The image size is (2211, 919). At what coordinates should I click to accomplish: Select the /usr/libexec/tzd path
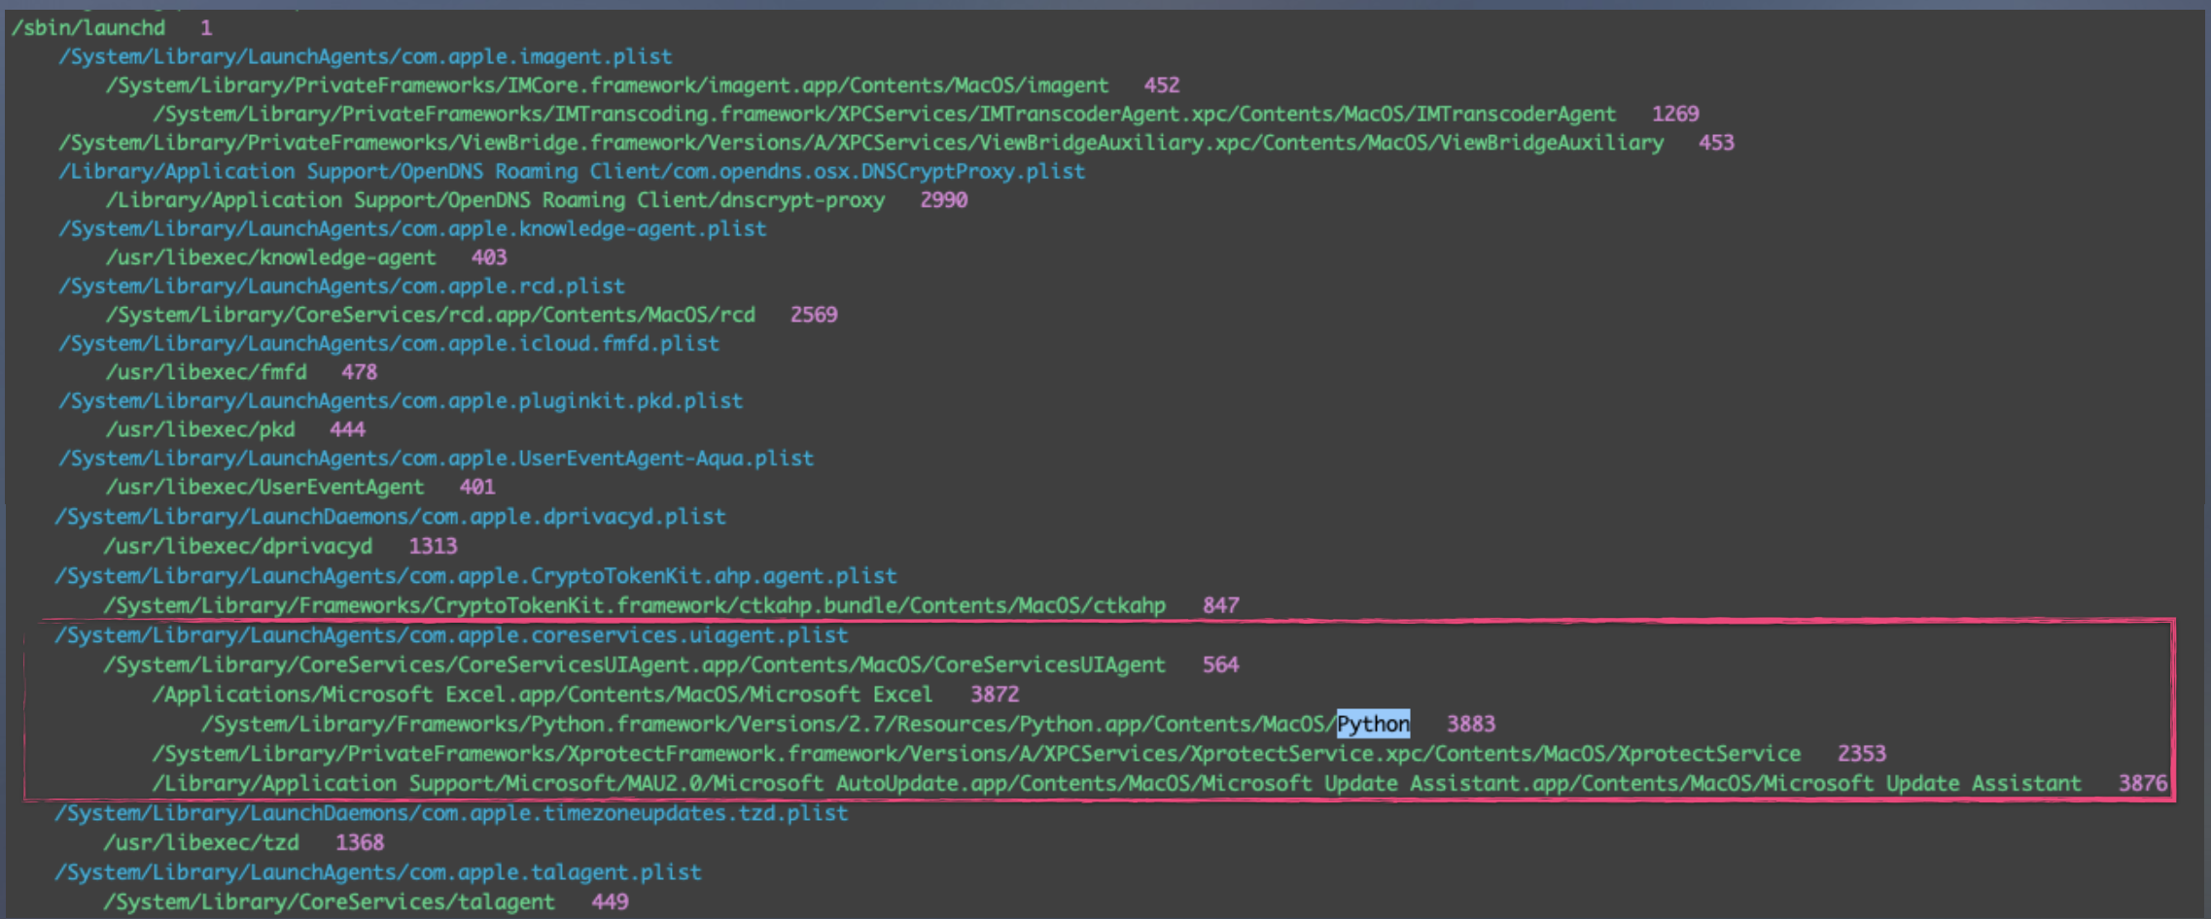pyautogui.click(x=201, y=842)
